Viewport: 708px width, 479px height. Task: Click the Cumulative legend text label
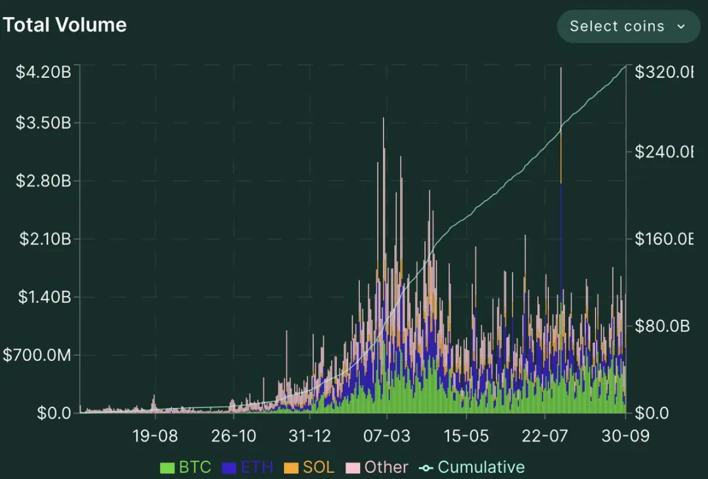pos(481,467)
